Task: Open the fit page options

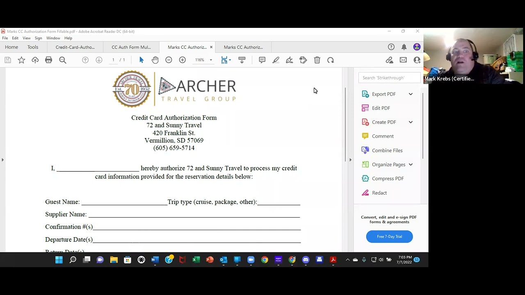Action: (x=226, y=60)
